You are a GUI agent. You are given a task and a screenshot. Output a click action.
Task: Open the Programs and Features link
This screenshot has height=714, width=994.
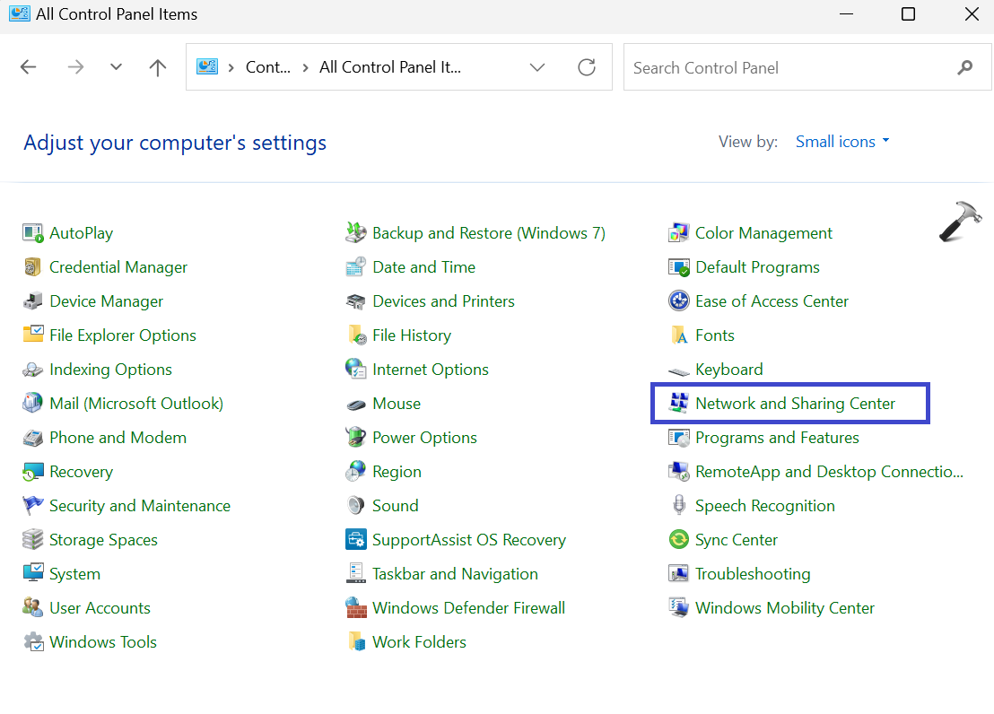pos(777,438)
